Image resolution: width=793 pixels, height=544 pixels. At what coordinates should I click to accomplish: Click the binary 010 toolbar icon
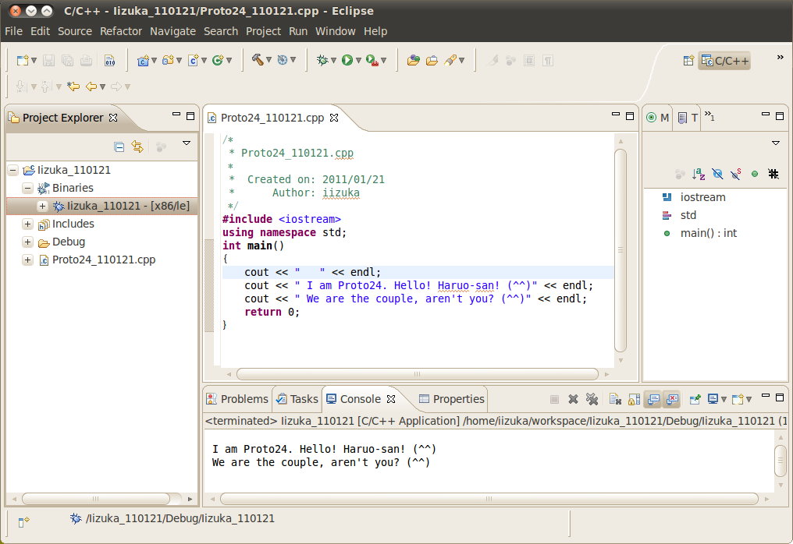pos(110,61)
